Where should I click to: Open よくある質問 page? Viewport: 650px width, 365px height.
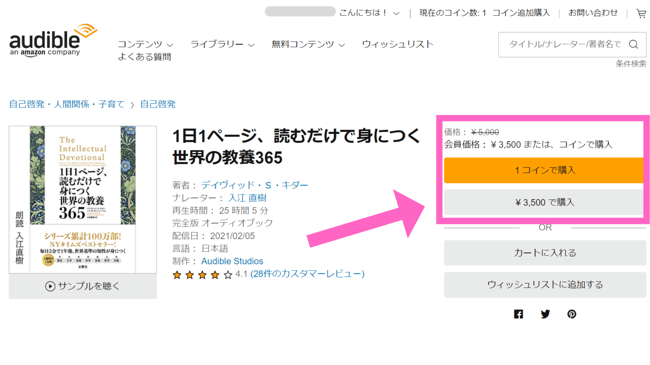[144, 57]
